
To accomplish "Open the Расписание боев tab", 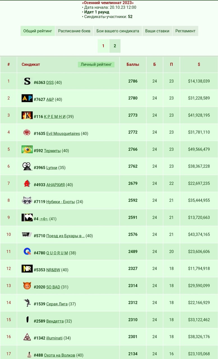I will click(x=74, y=31).
